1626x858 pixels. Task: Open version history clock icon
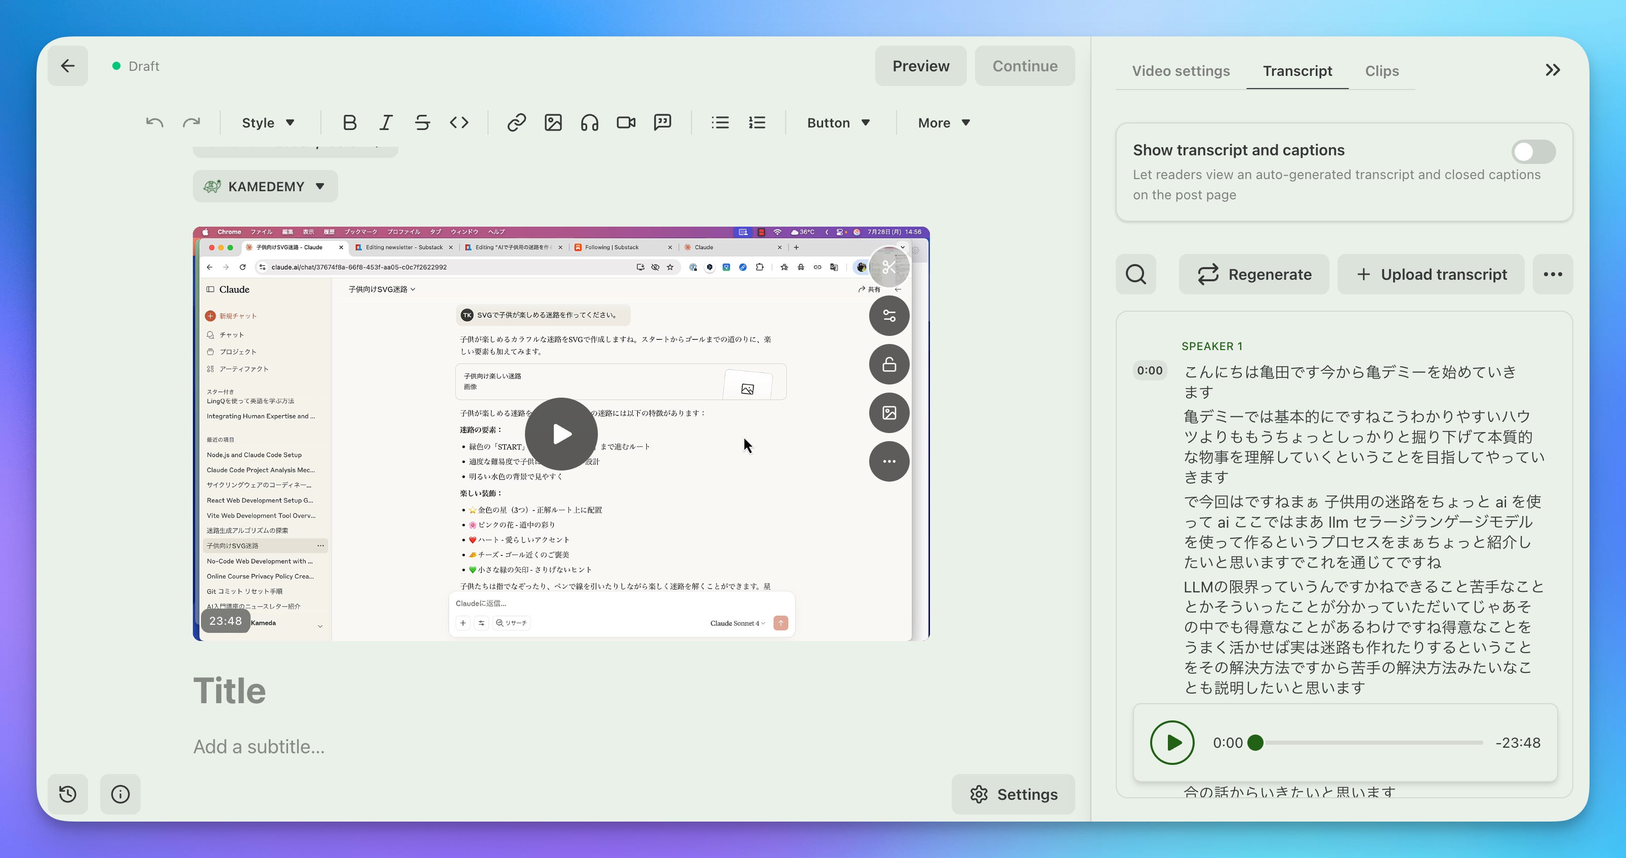[x=67, y=794]
